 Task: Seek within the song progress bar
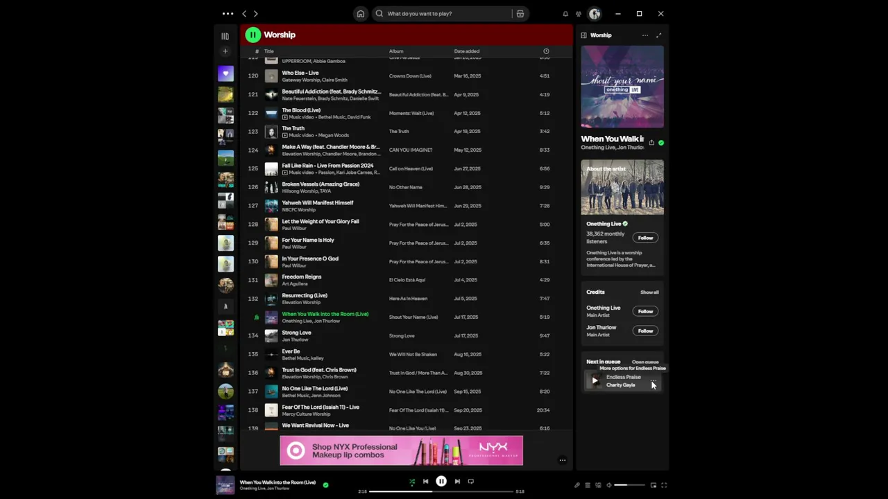tap(441, 491)
